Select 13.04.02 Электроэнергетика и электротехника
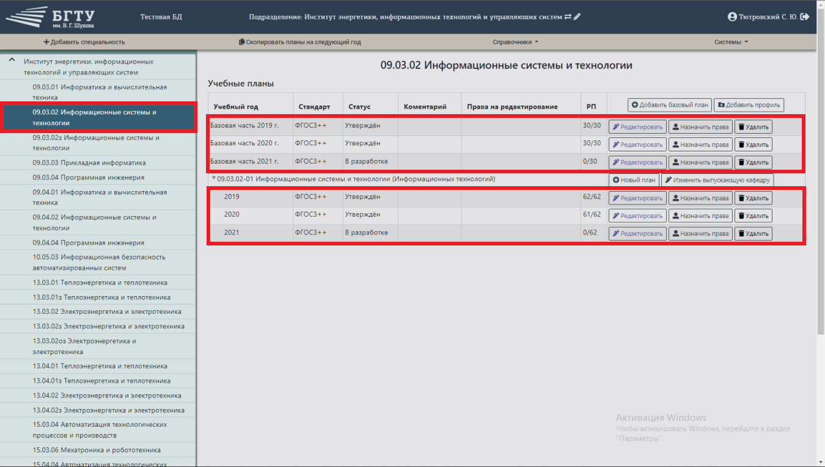Screen dimensions: 825x467 click(98, 396)
